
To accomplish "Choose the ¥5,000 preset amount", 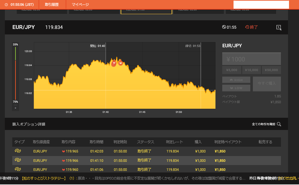I will pos(232,70).
